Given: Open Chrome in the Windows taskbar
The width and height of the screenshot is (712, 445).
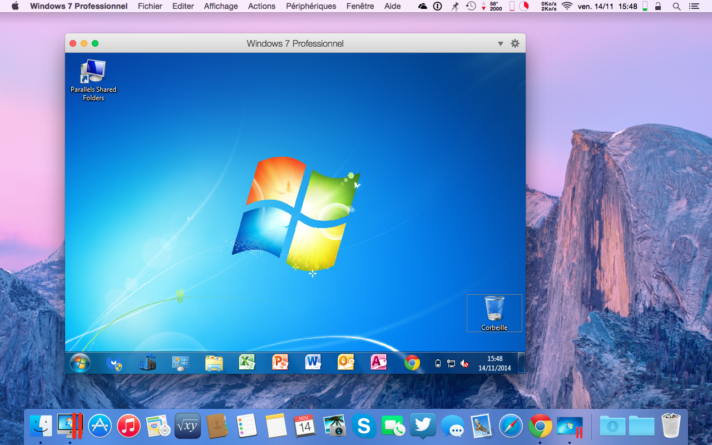Looking at the screenshot, I should [x=412, y=363].
